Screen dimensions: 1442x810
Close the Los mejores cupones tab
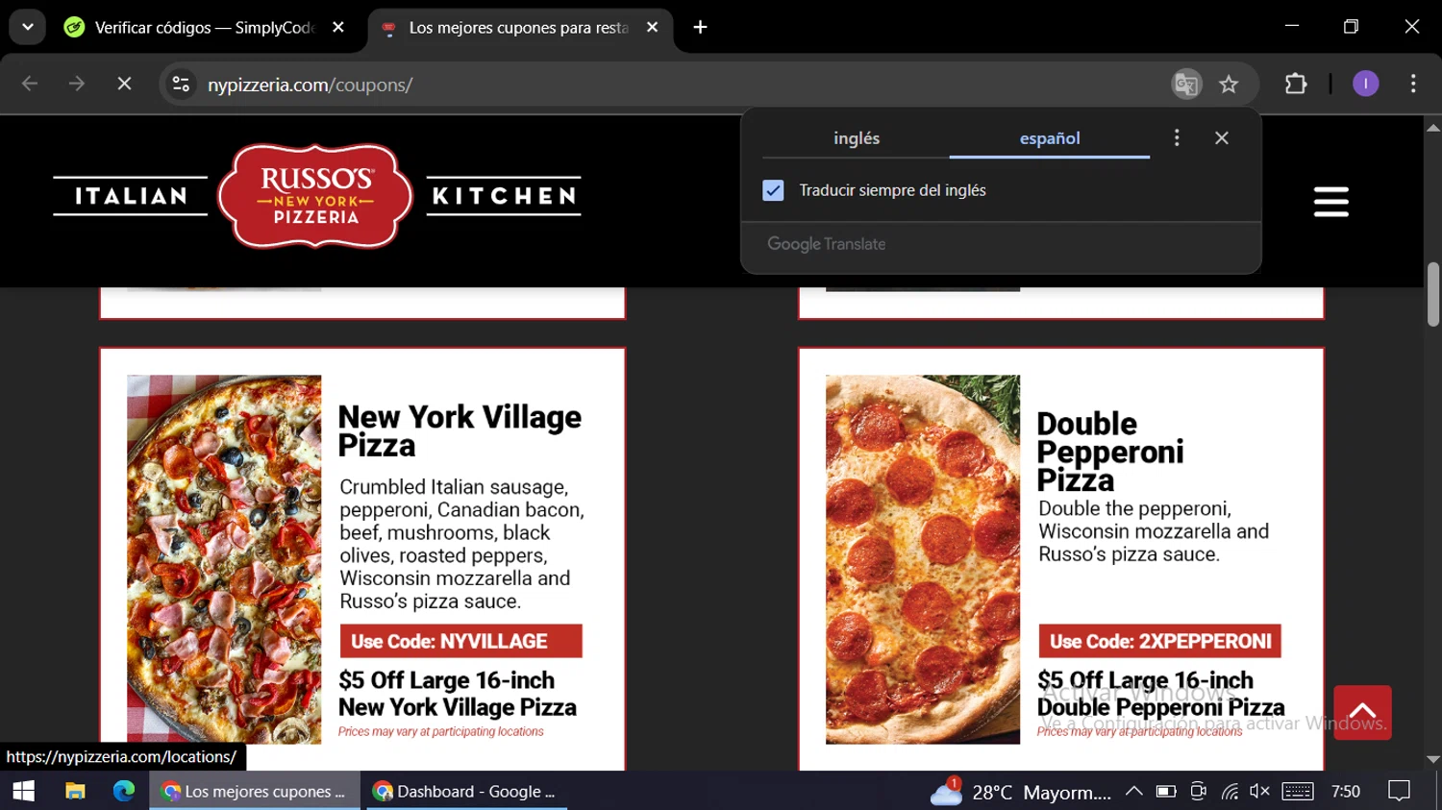point(652,28)
